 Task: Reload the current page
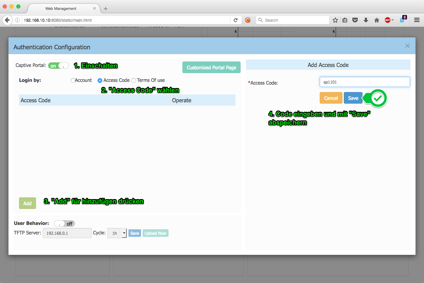[235, 20]
